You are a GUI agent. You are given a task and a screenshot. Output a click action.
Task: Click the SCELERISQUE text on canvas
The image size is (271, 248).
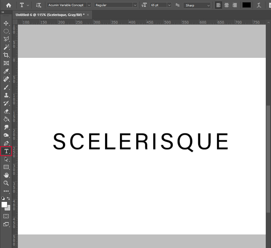[x=141, y=142]
